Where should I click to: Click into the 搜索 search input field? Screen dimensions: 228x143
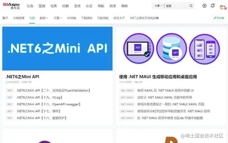[x=177, y=6]
